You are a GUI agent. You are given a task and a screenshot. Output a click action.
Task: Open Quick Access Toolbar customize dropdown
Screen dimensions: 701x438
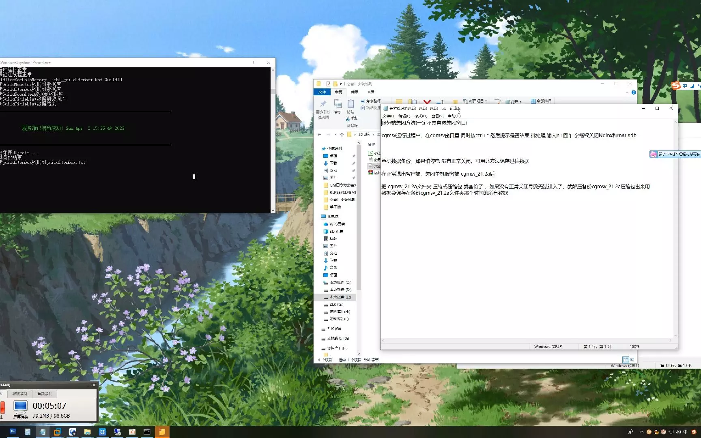coord(341,84)
